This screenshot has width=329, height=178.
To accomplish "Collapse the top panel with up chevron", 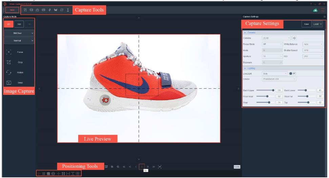I will [139, 18].
